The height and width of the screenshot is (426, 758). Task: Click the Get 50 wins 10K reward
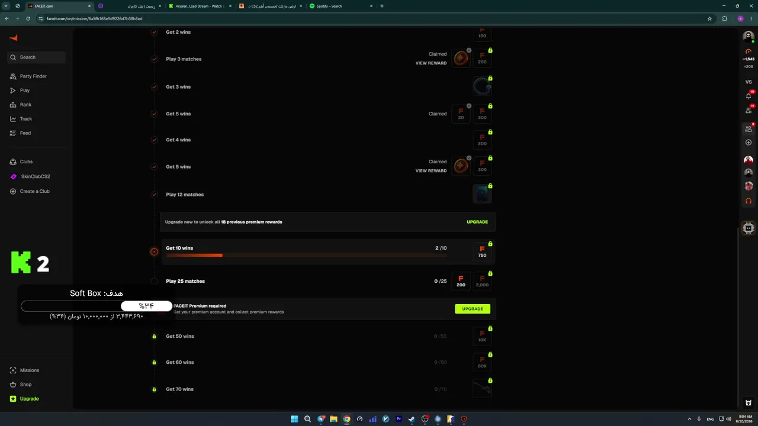pyautogui.click(x=482, y=336)
